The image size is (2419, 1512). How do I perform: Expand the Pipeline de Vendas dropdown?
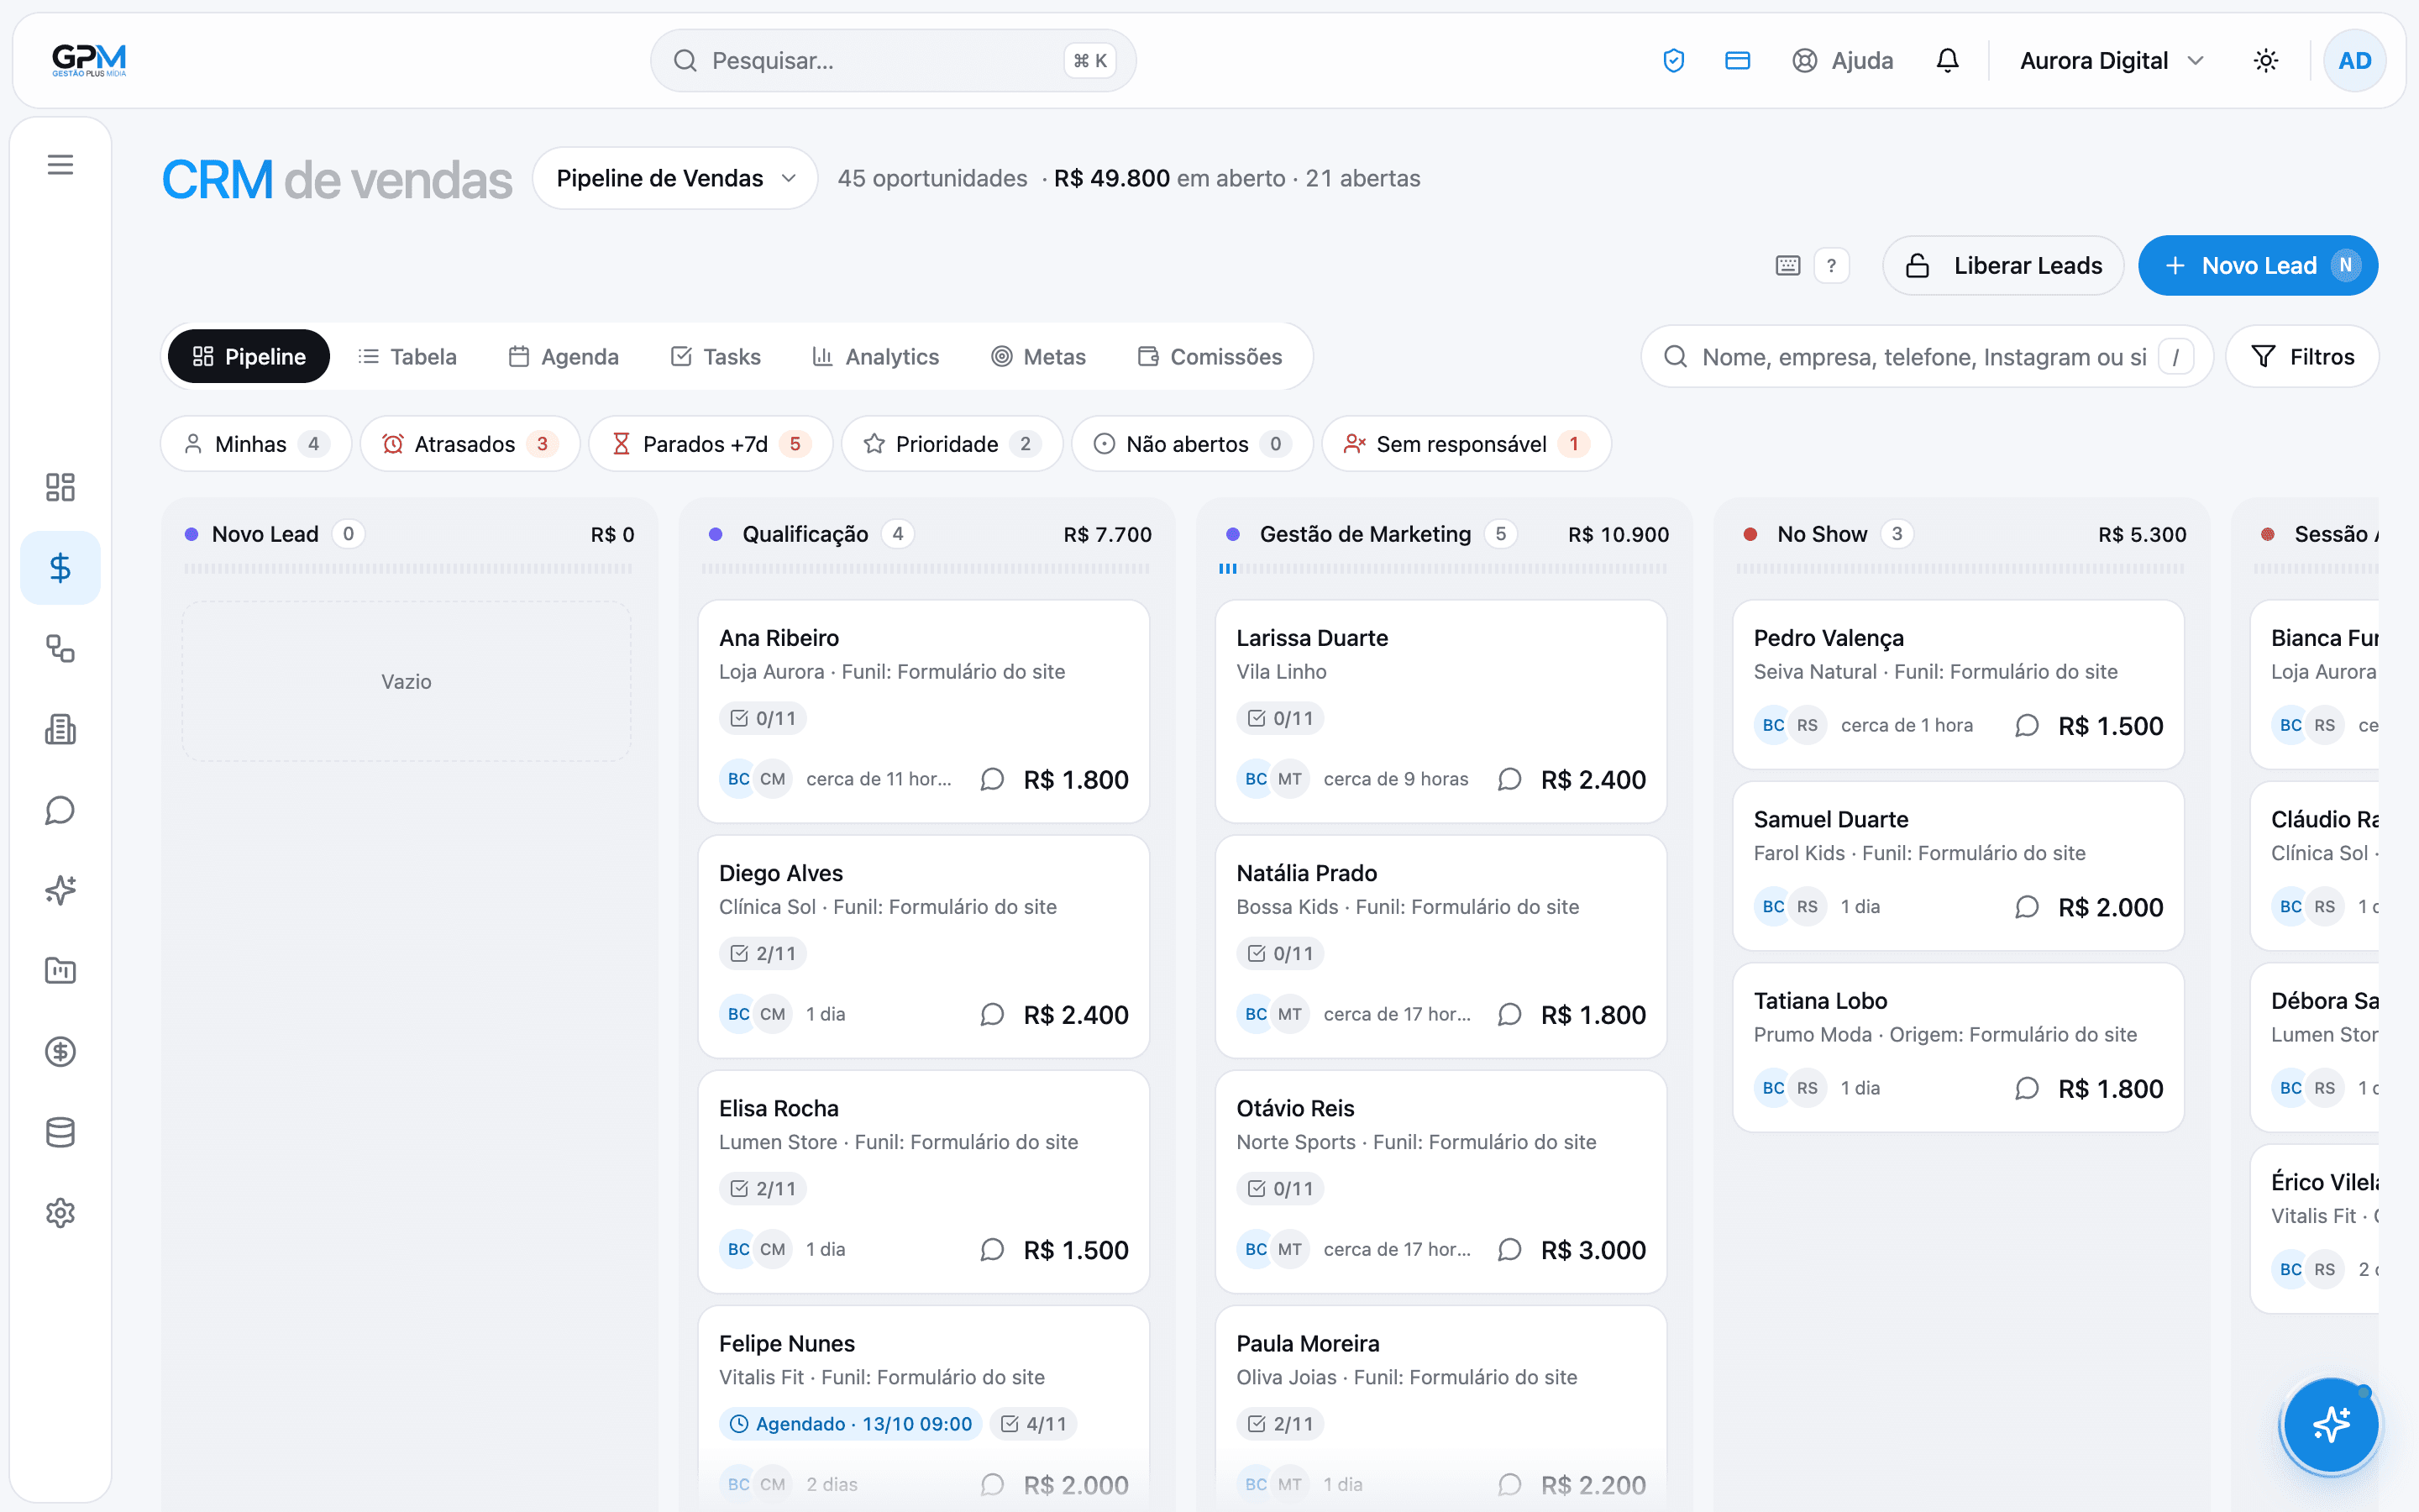pos(674,178)
